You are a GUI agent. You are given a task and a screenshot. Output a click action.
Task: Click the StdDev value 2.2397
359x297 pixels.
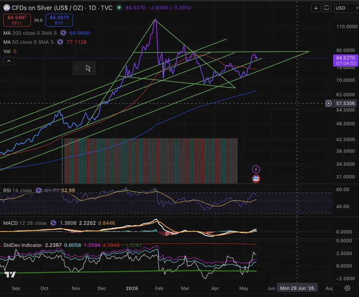(x=53, y=245)
